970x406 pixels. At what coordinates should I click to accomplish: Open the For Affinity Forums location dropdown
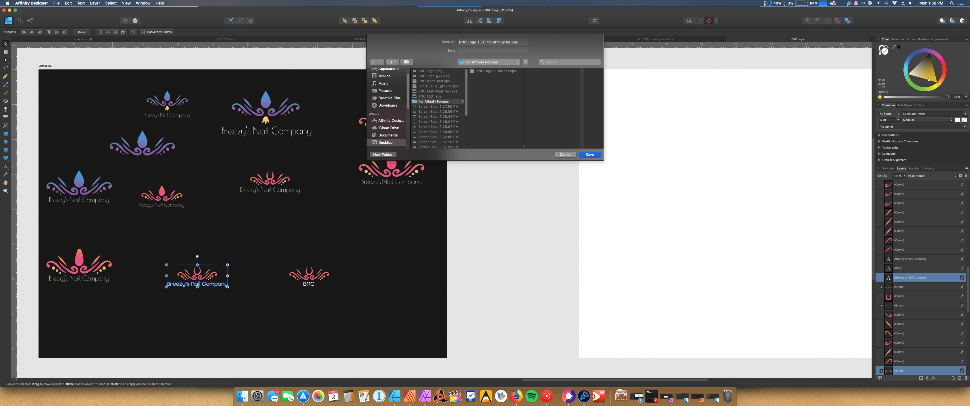pos(489,62)
